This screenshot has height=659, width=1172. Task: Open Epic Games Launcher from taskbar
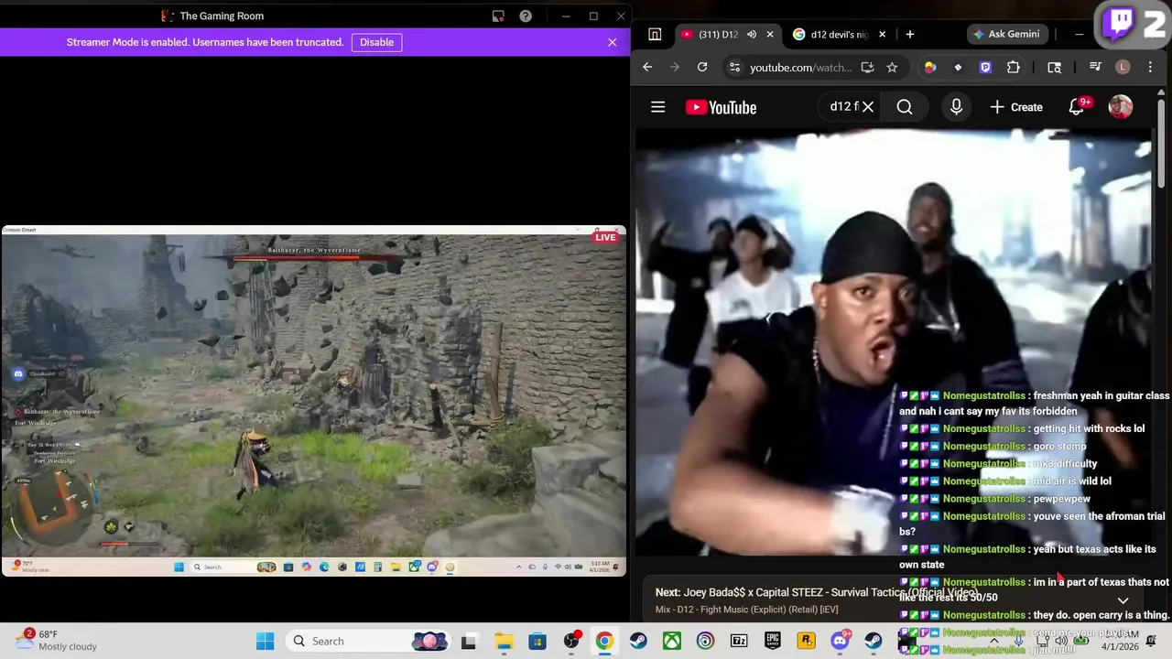tap(773, 641)
